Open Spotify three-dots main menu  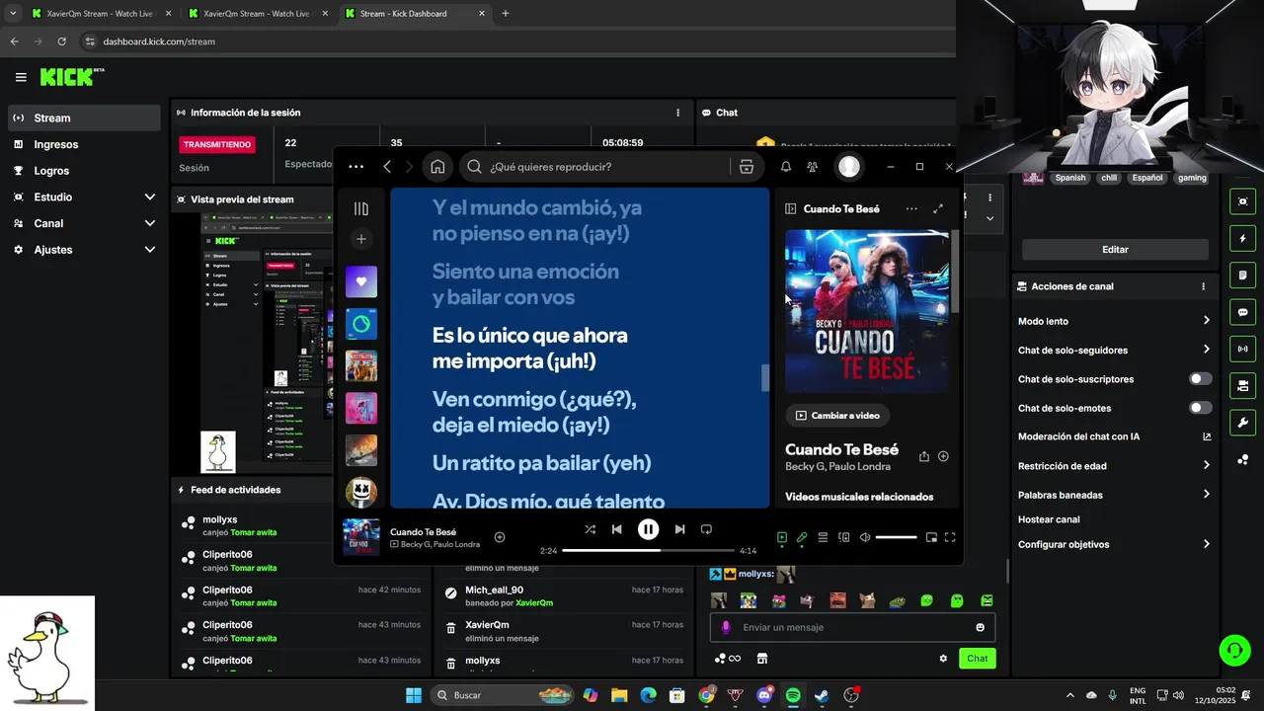pyautogui.click(x=355, y=167)
